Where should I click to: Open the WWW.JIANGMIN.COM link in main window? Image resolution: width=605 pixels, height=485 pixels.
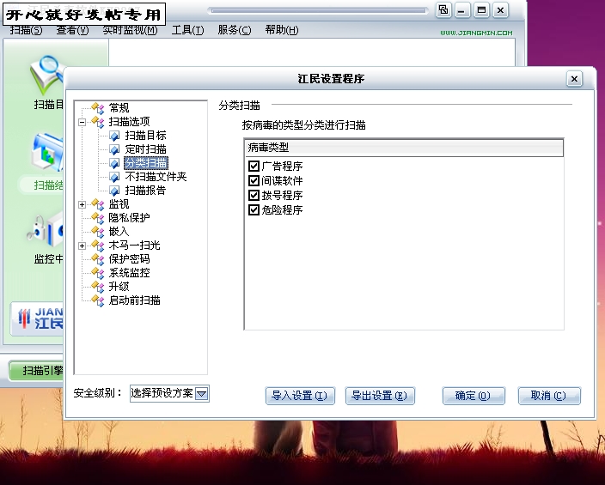point(476,33)
